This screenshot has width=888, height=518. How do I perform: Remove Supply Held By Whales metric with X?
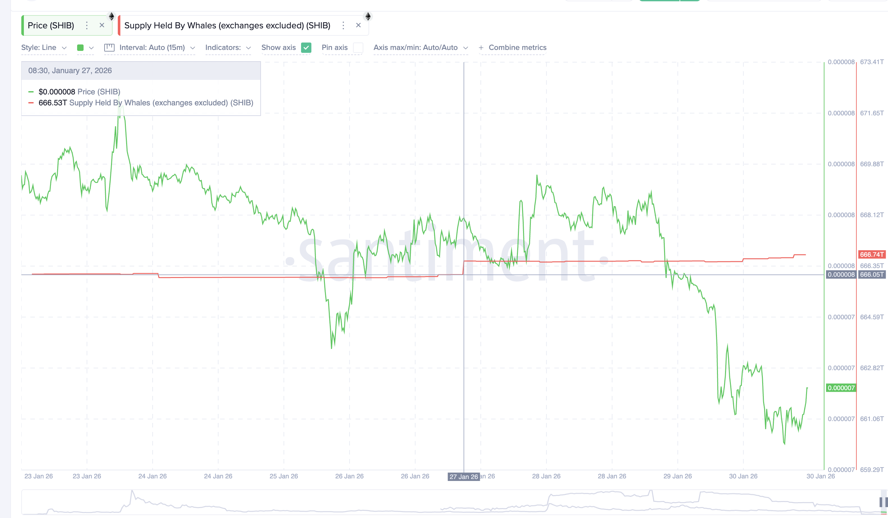pyautogui.click(x=358, y=25)
